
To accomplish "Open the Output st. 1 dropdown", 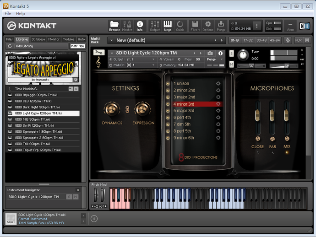I will (132, 59).
